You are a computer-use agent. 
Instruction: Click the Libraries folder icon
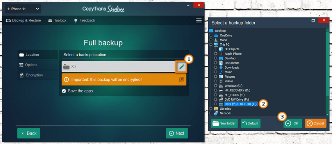tap(216, 109)
